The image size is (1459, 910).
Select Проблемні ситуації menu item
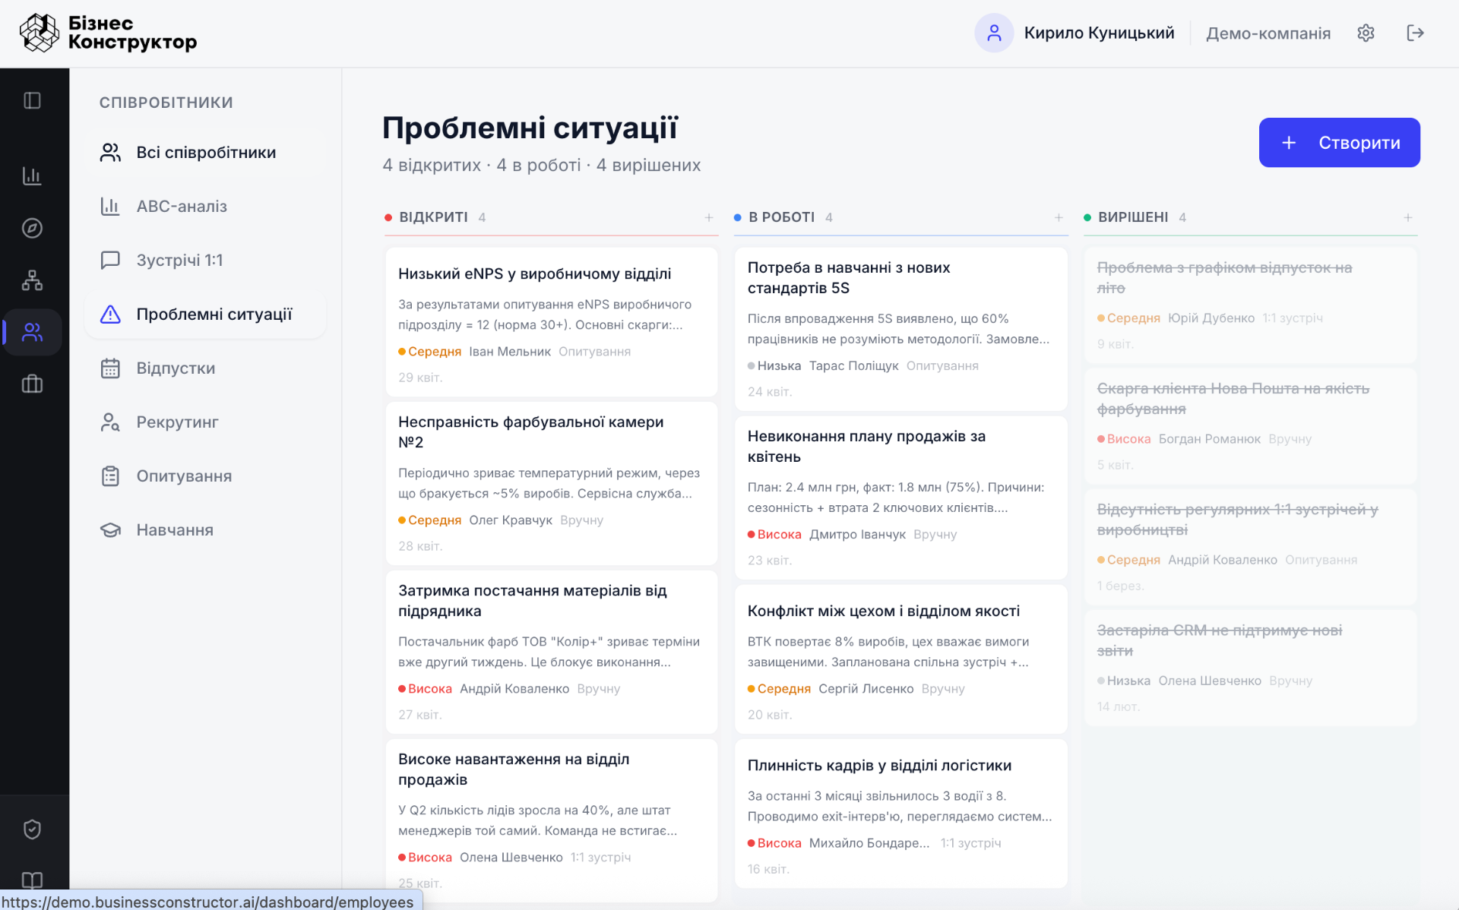click(x=205, y=314)
